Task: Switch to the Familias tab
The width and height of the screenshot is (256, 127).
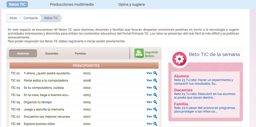Action: [x=80, y=53]
